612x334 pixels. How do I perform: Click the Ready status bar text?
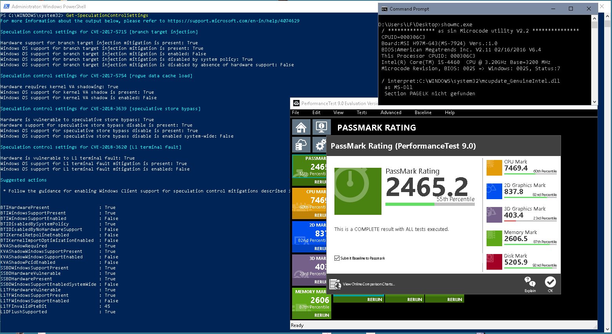click(297, 325)
